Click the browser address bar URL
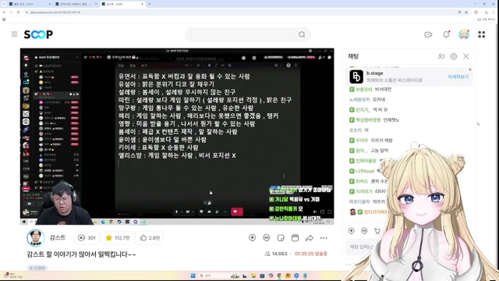 click(x=55, y=12)
